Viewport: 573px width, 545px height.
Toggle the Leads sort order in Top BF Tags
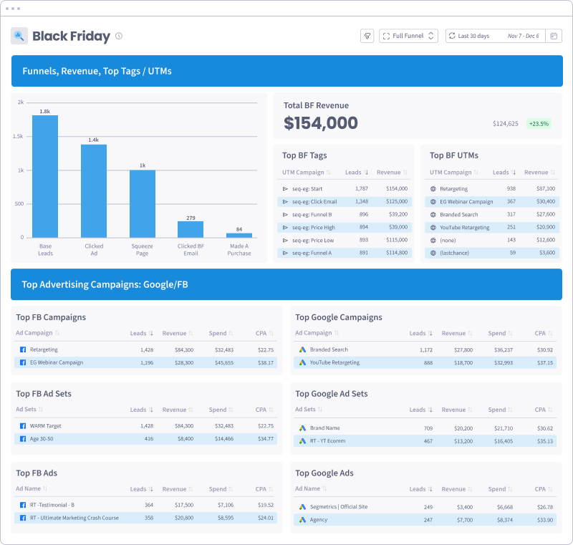(x=367, y=171)
